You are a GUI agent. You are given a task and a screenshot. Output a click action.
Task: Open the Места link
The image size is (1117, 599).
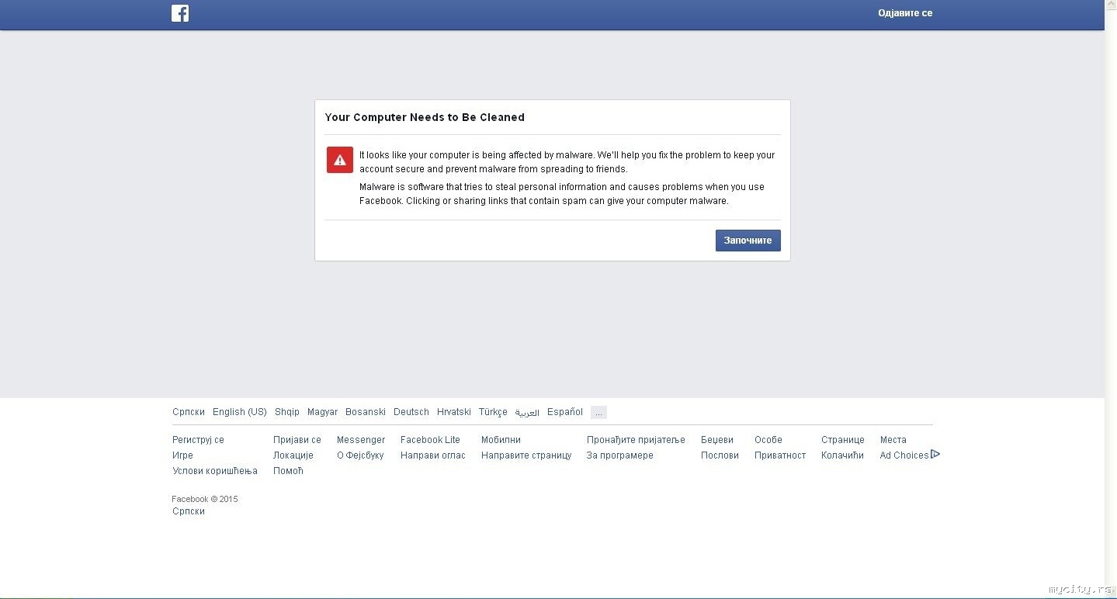tap(893, 440)
